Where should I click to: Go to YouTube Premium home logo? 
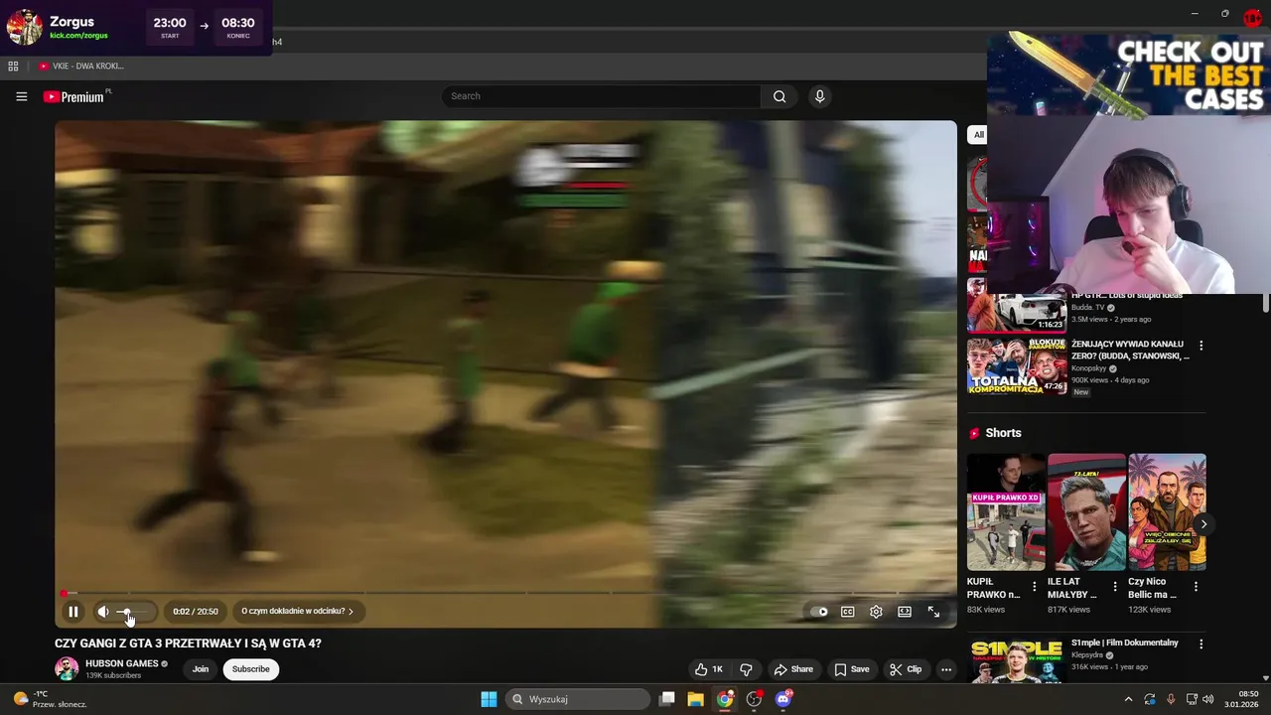[73, 96]
